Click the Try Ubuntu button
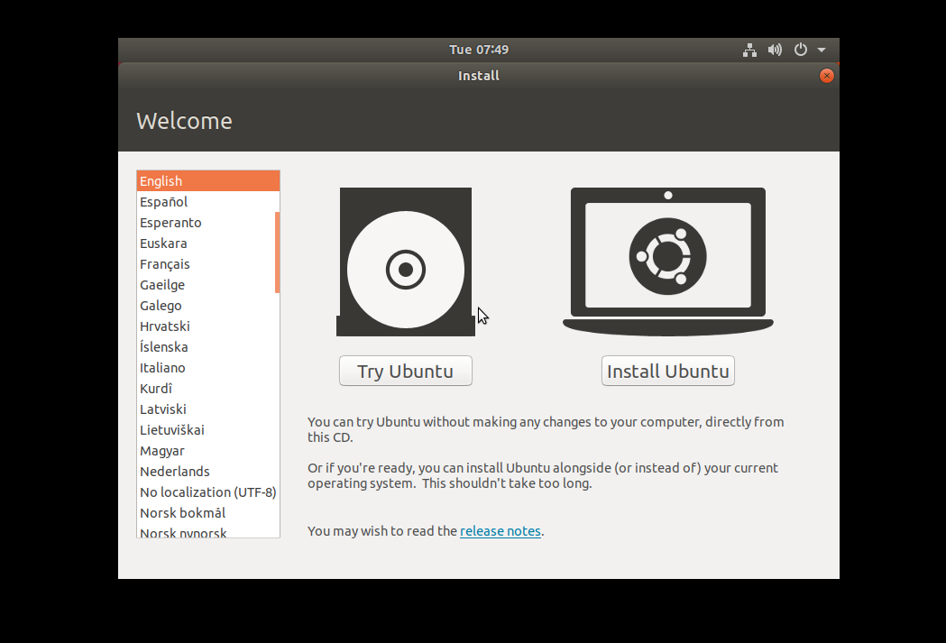946x643 pixels. point(406,371)
